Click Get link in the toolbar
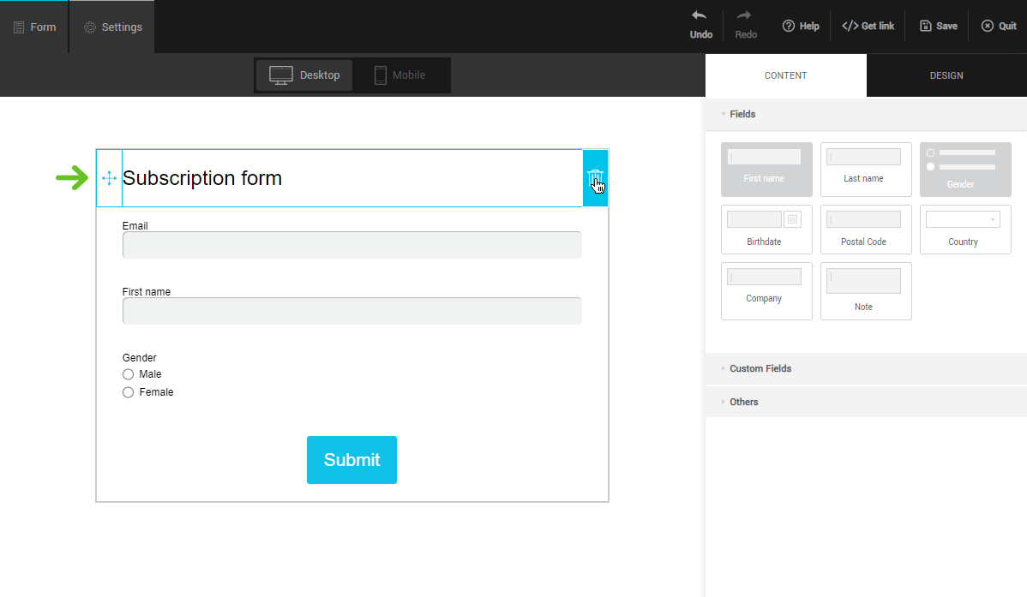The height and width of the screenshot is (597, 1027). (868, 27)
